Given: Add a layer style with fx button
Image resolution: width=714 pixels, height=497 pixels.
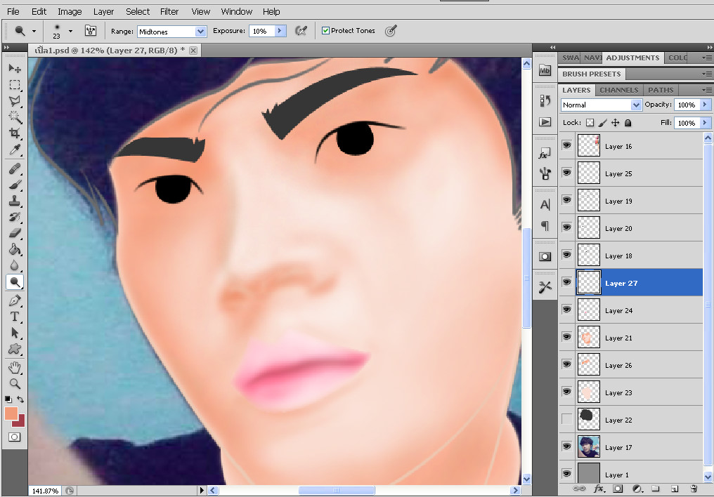Looking at the screenshot, I should (x=599, y=489).
